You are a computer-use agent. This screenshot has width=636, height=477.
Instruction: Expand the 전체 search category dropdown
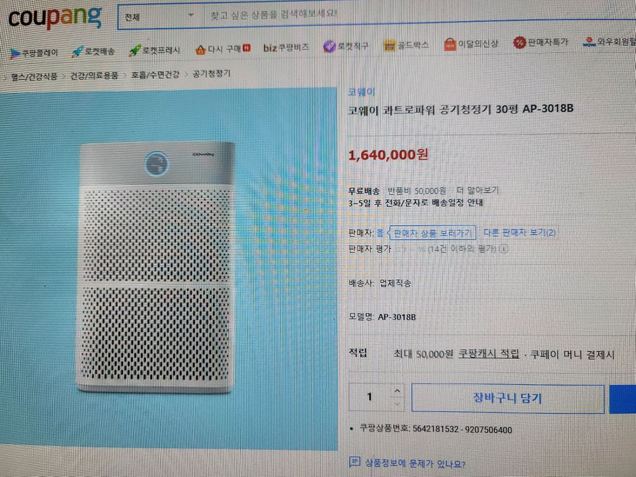[159, 17]
